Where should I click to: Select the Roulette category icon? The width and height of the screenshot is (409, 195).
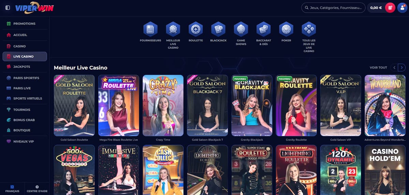tap(196, 29)
